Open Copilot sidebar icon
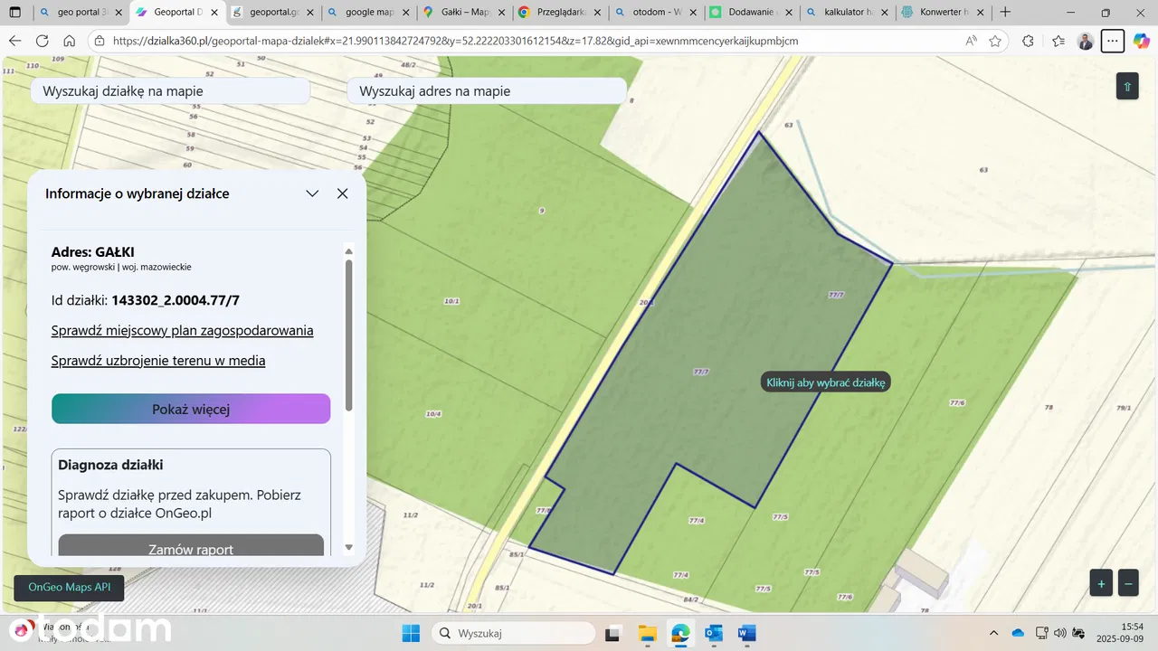This screenshot has height=651, width=1158. pos(1141,41)
